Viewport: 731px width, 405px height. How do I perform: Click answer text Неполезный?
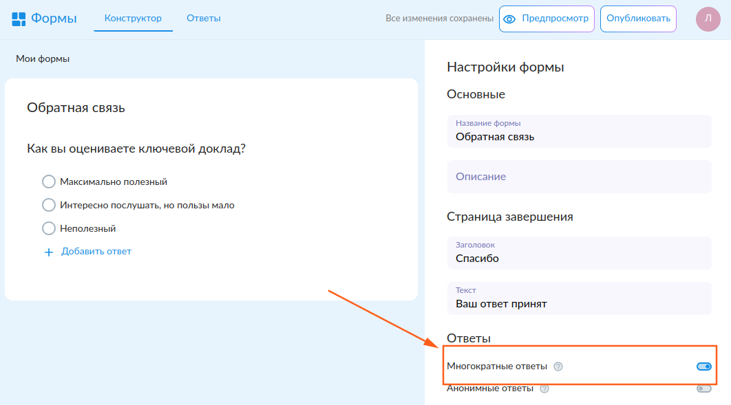click(87, 228)
